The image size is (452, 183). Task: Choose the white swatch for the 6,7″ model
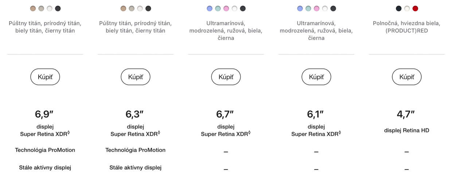234,8
